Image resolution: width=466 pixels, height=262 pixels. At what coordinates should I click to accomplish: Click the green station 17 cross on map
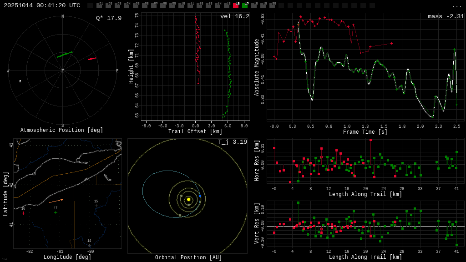click(x=56, y=212)
